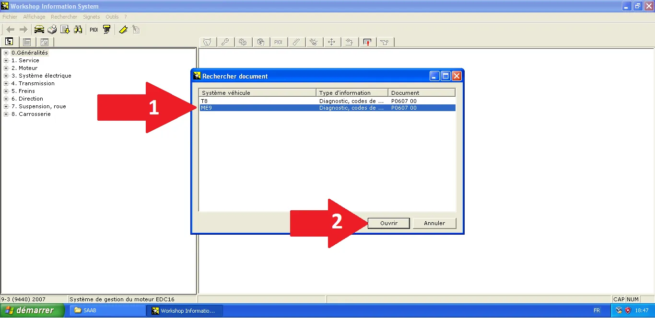The height and width of the screenshot is (318, 655).
Task: Select the wrench tab icon
Action: 225,42
